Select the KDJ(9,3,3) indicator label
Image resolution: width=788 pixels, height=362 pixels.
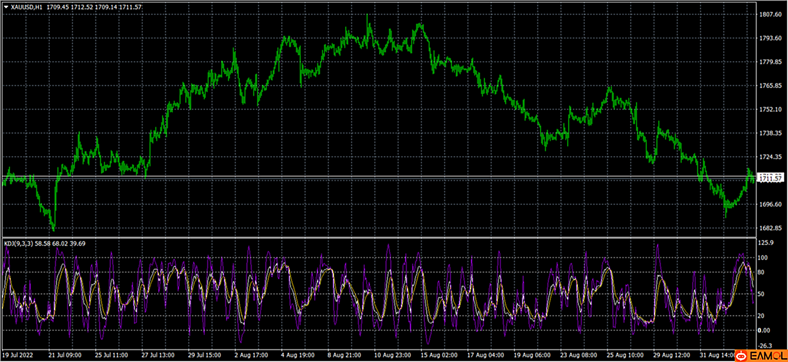coord(18,243)
